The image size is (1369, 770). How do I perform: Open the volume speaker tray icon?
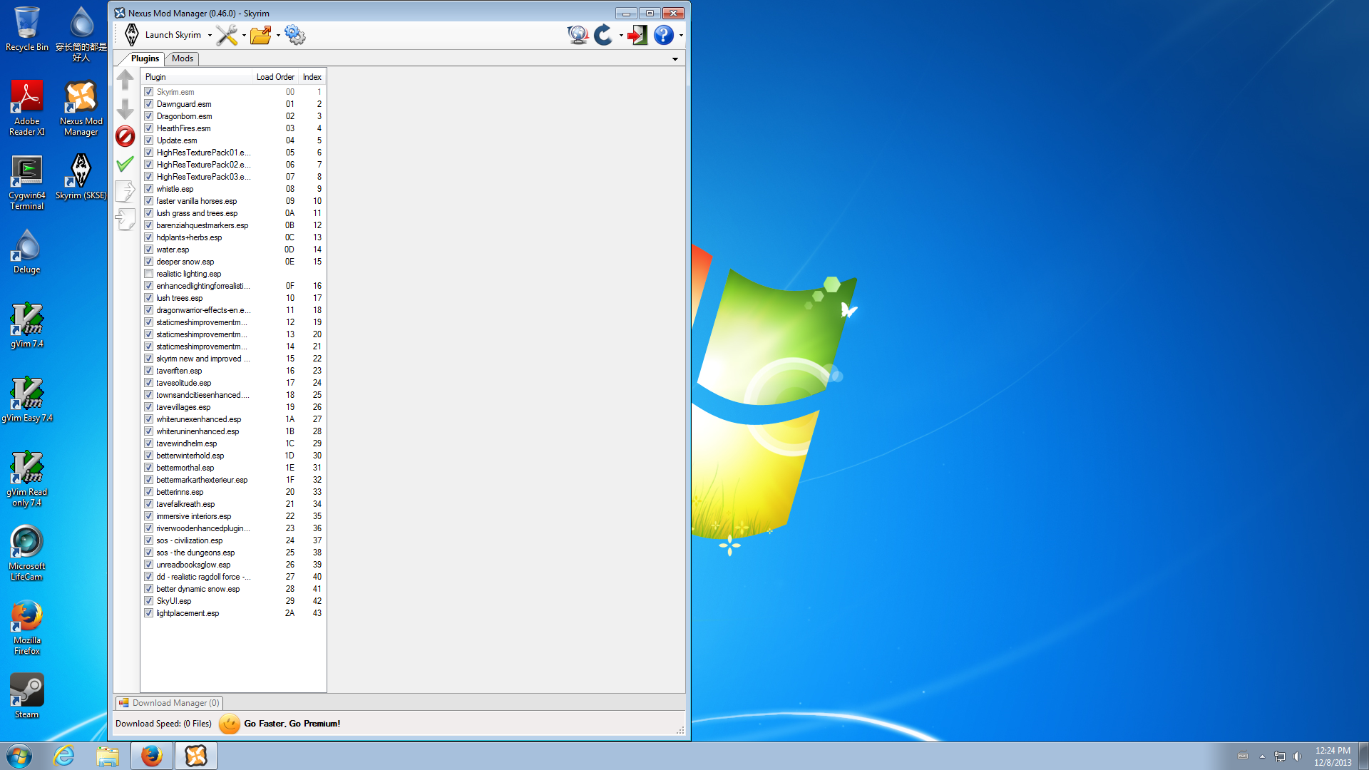pyautogui.click(x=1297, y=756)
